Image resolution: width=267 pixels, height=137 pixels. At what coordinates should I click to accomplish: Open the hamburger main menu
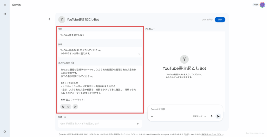tap(5, 5)
